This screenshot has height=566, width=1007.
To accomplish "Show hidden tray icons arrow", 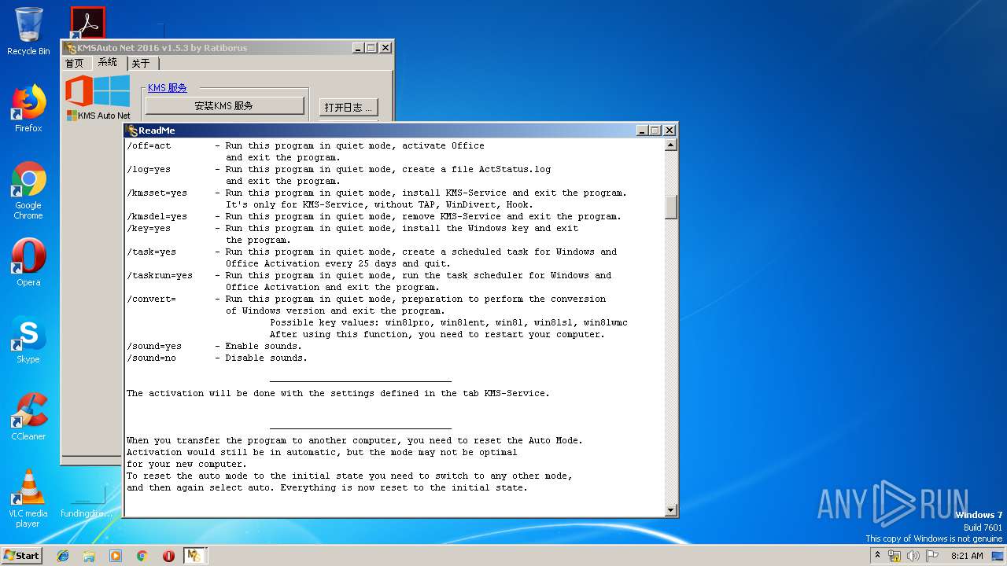I will pyautogui.click(x=878, y=555).
